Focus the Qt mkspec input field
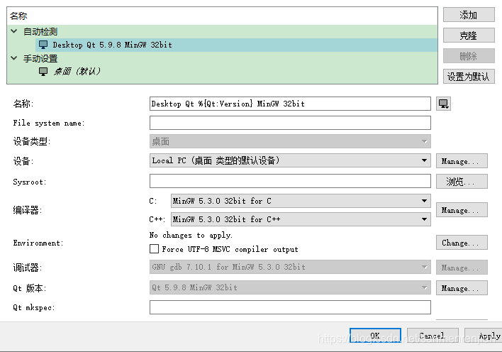 click(x=290, y=307)
